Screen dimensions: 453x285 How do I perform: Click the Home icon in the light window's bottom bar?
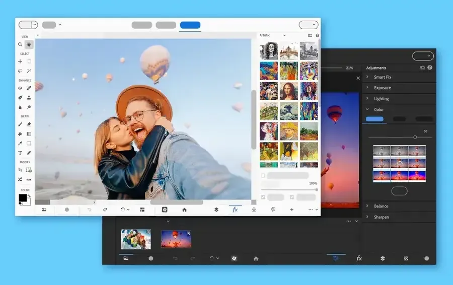pyautogui.click(x=184, y=209)
